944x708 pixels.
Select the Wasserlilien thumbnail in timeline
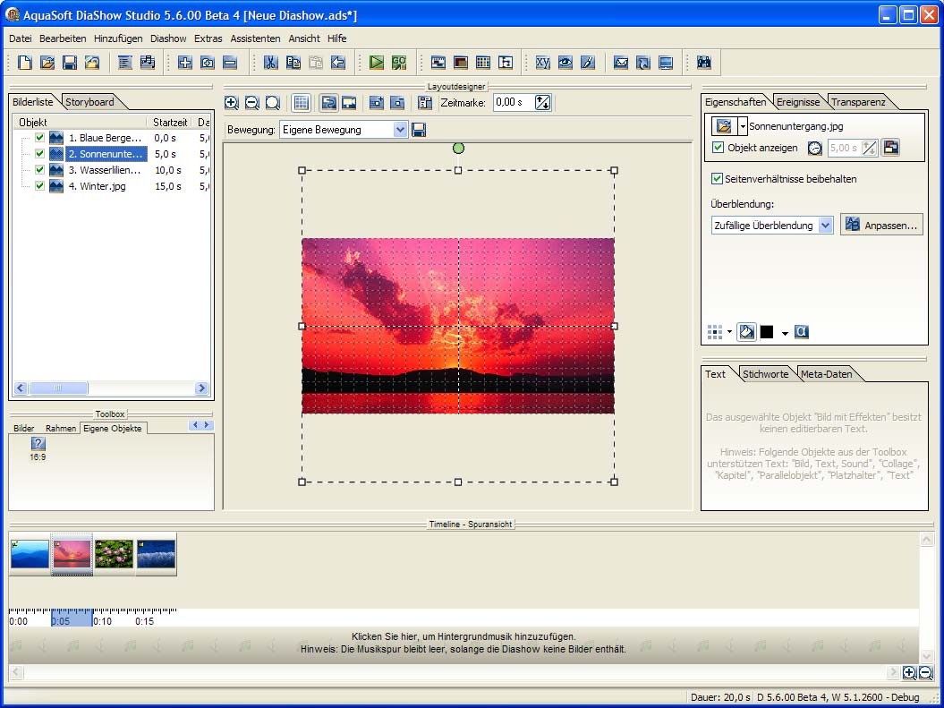(x=115, y=554)
